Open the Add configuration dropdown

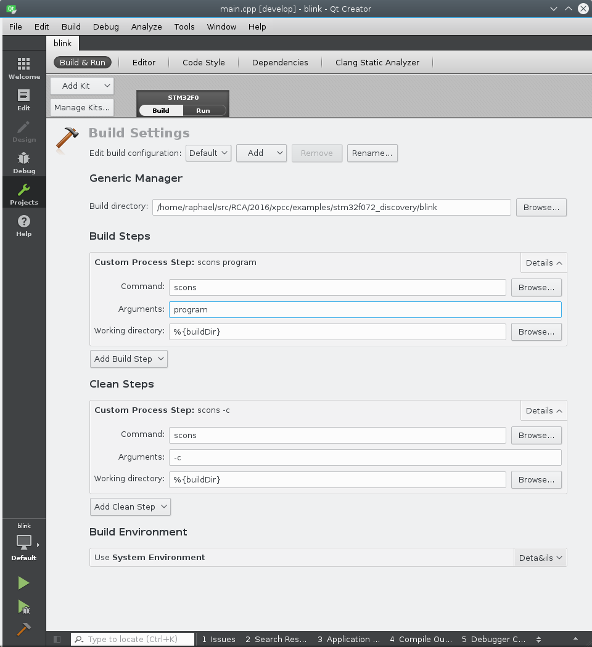click(261, 153)
